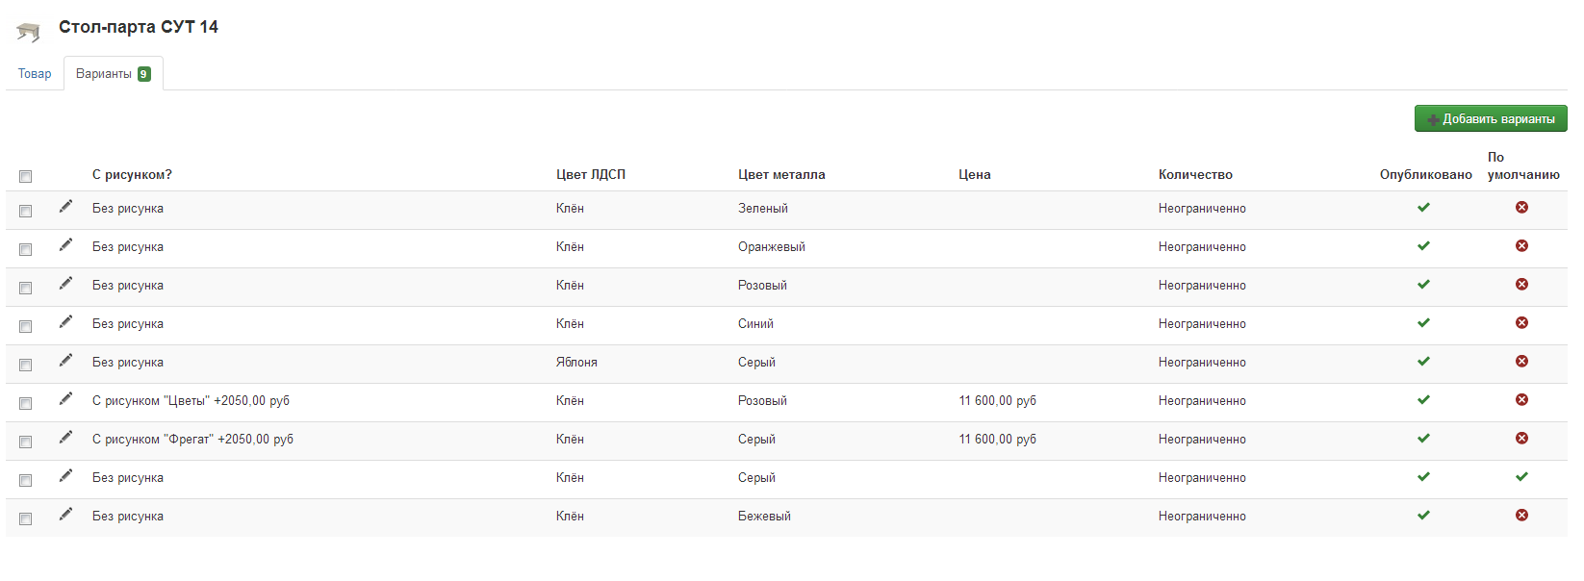Open editing for the "Фрегат" variant row
1584x581 pixels.
click(65, 438)
